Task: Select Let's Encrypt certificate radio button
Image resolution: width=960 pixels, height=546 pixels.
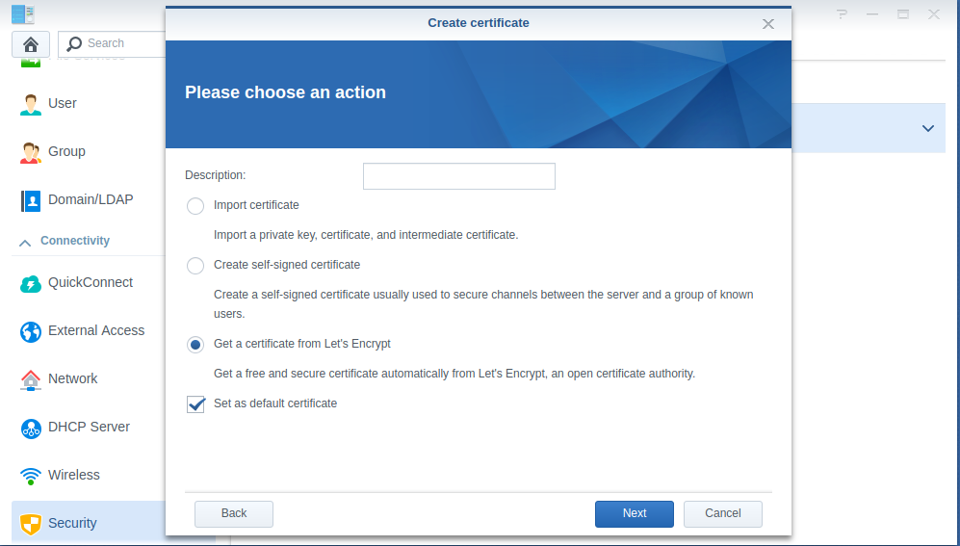Action: 195,345
